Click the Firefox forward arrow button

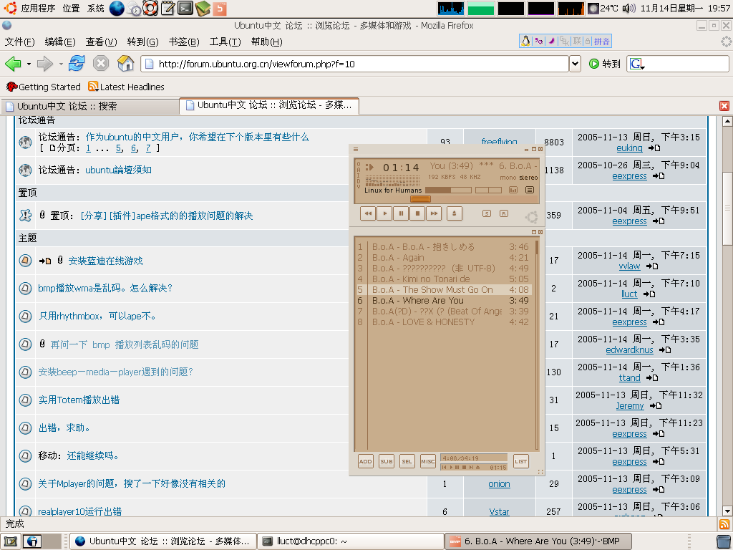(45, 64)
